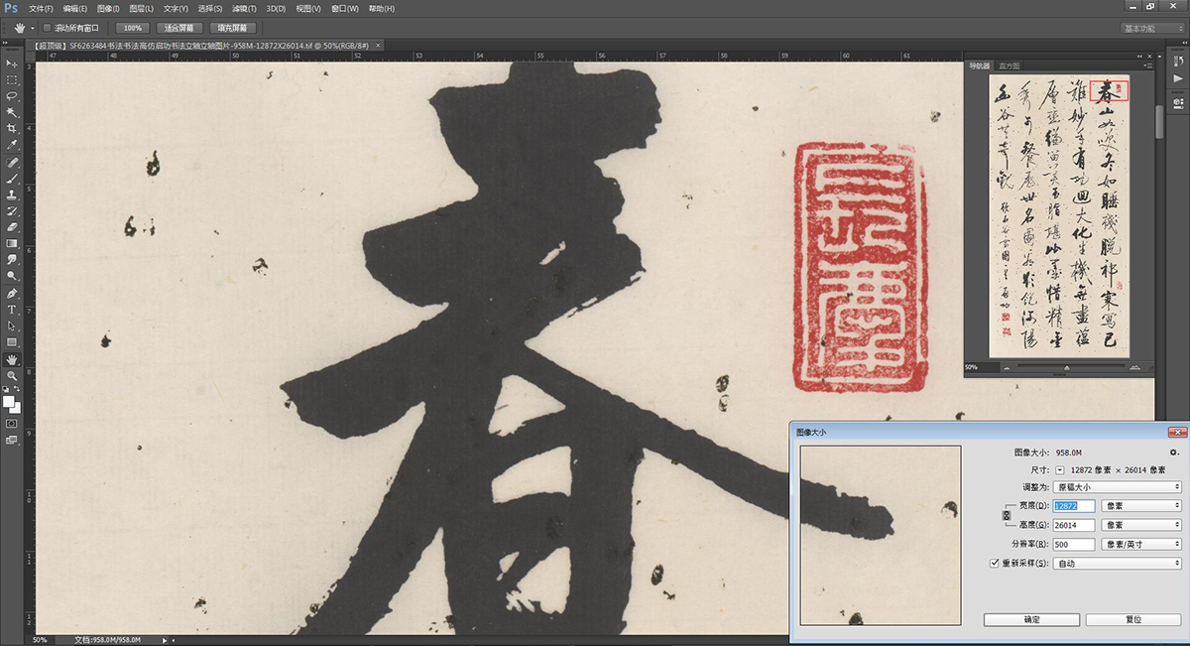The width and height of the screenshot is (1190, 646).
Task: Select the Move tool
Action: [12, 64]
